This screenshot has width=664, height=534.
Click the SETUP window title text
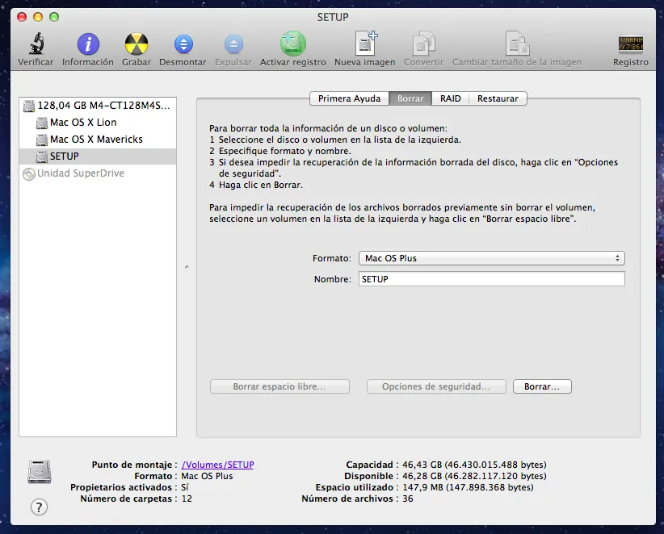[333, 17]
